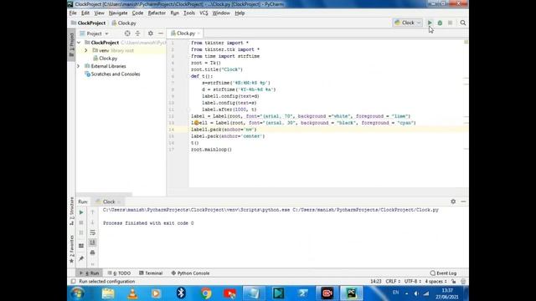The image size is (536, 301).
Task: Click UTF-8 encoding in status bar
Action: (x=413, y=281)
